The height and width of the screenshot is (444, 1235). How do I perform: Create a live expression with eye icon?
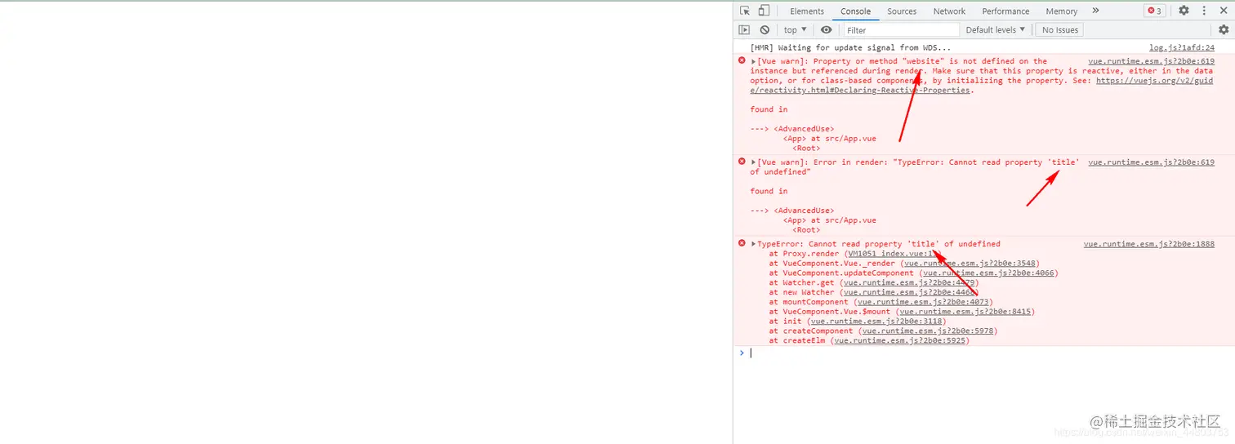[827, 29]
